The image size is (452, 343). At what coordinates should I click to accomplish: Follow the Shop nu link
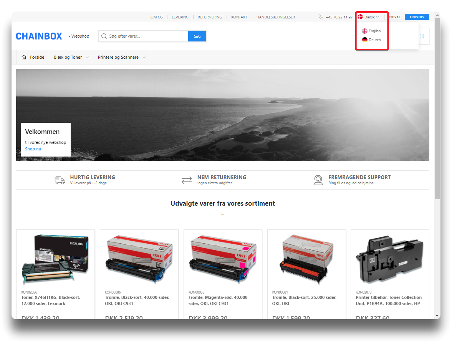tap(33, 149)
